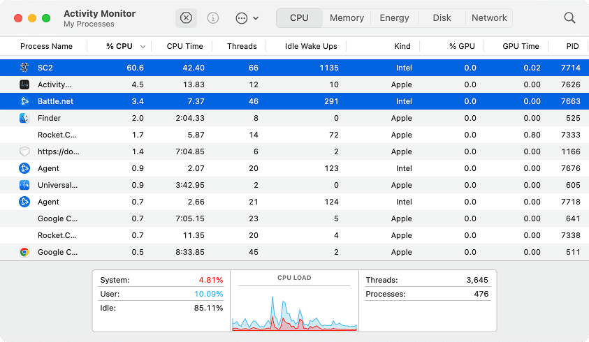589x342 pixels.
Task: Switch to the Memory tab
Action: [x=347, y=18]
